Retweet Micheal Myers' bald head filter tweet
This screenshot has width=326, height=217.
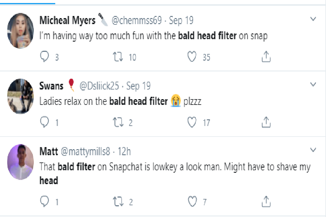(x=117, y=57)
